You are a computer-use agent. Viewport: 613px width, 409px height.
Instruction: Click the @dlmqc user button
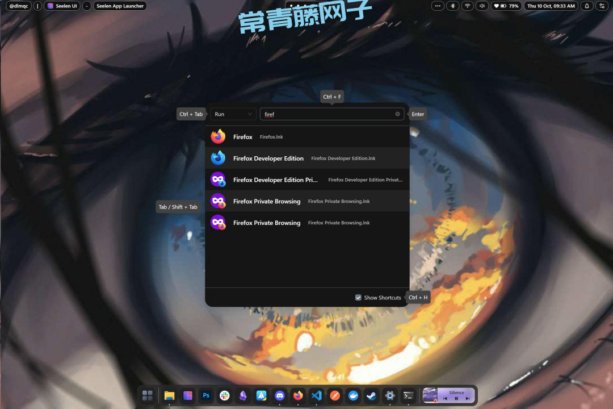(19, 6)
